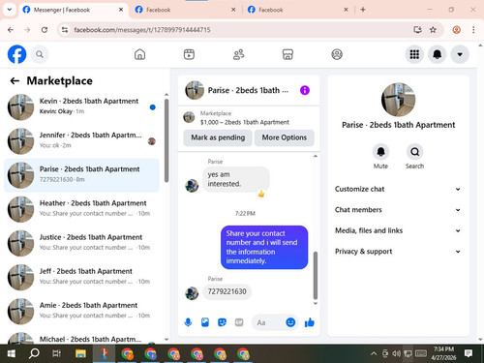Switch to the third Facebook browser tab

pos(298,10)
